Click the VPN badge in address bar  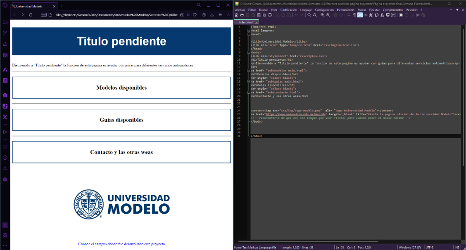(44, 15)
